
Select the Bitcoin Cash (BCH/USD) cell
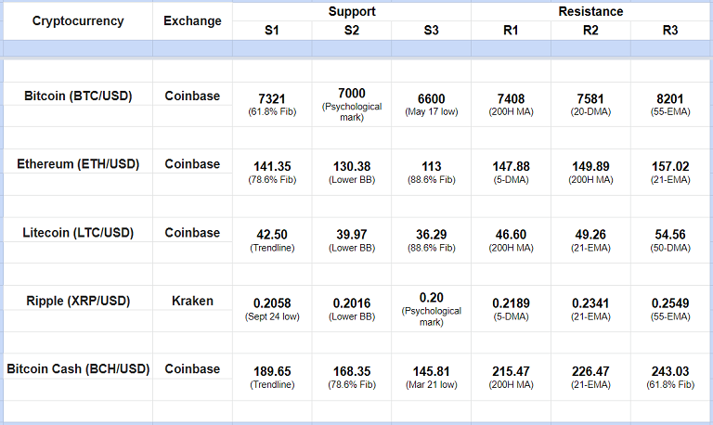78,369
